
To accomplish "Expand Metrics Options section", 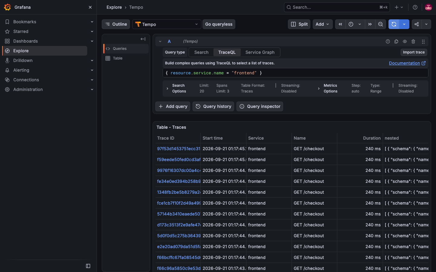I will 328,89.
